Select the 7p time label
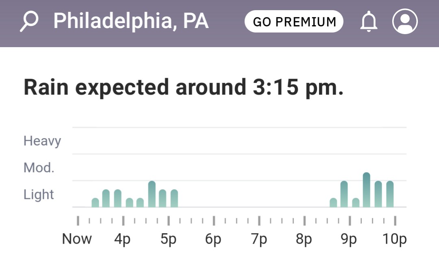Viewport: 439px width, 264px height. coord(259,239)
